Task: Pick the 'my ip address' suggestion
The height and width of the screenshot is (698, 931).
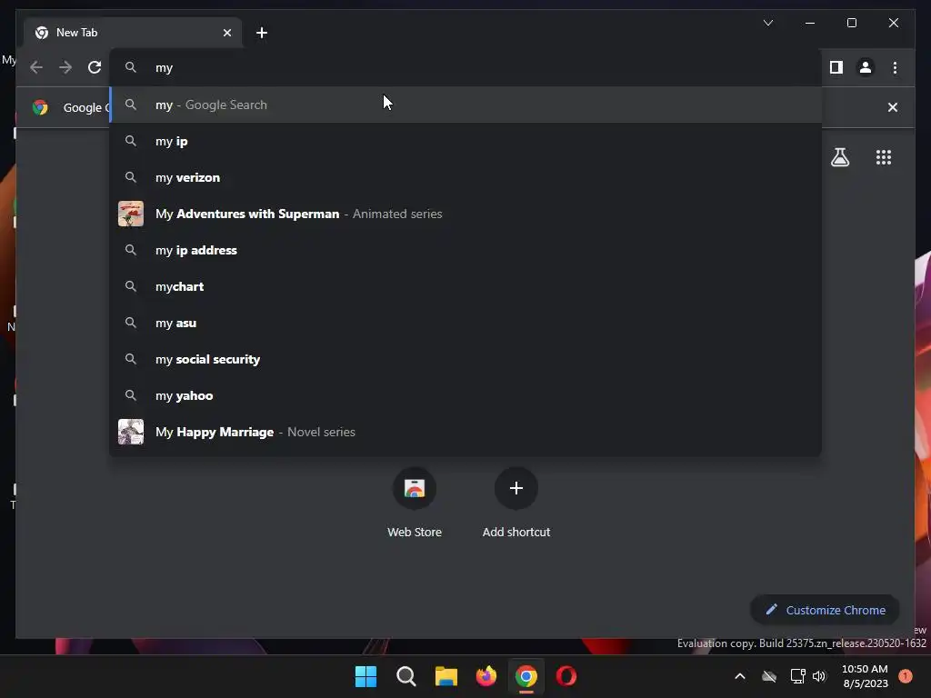Action: (465, 251)
